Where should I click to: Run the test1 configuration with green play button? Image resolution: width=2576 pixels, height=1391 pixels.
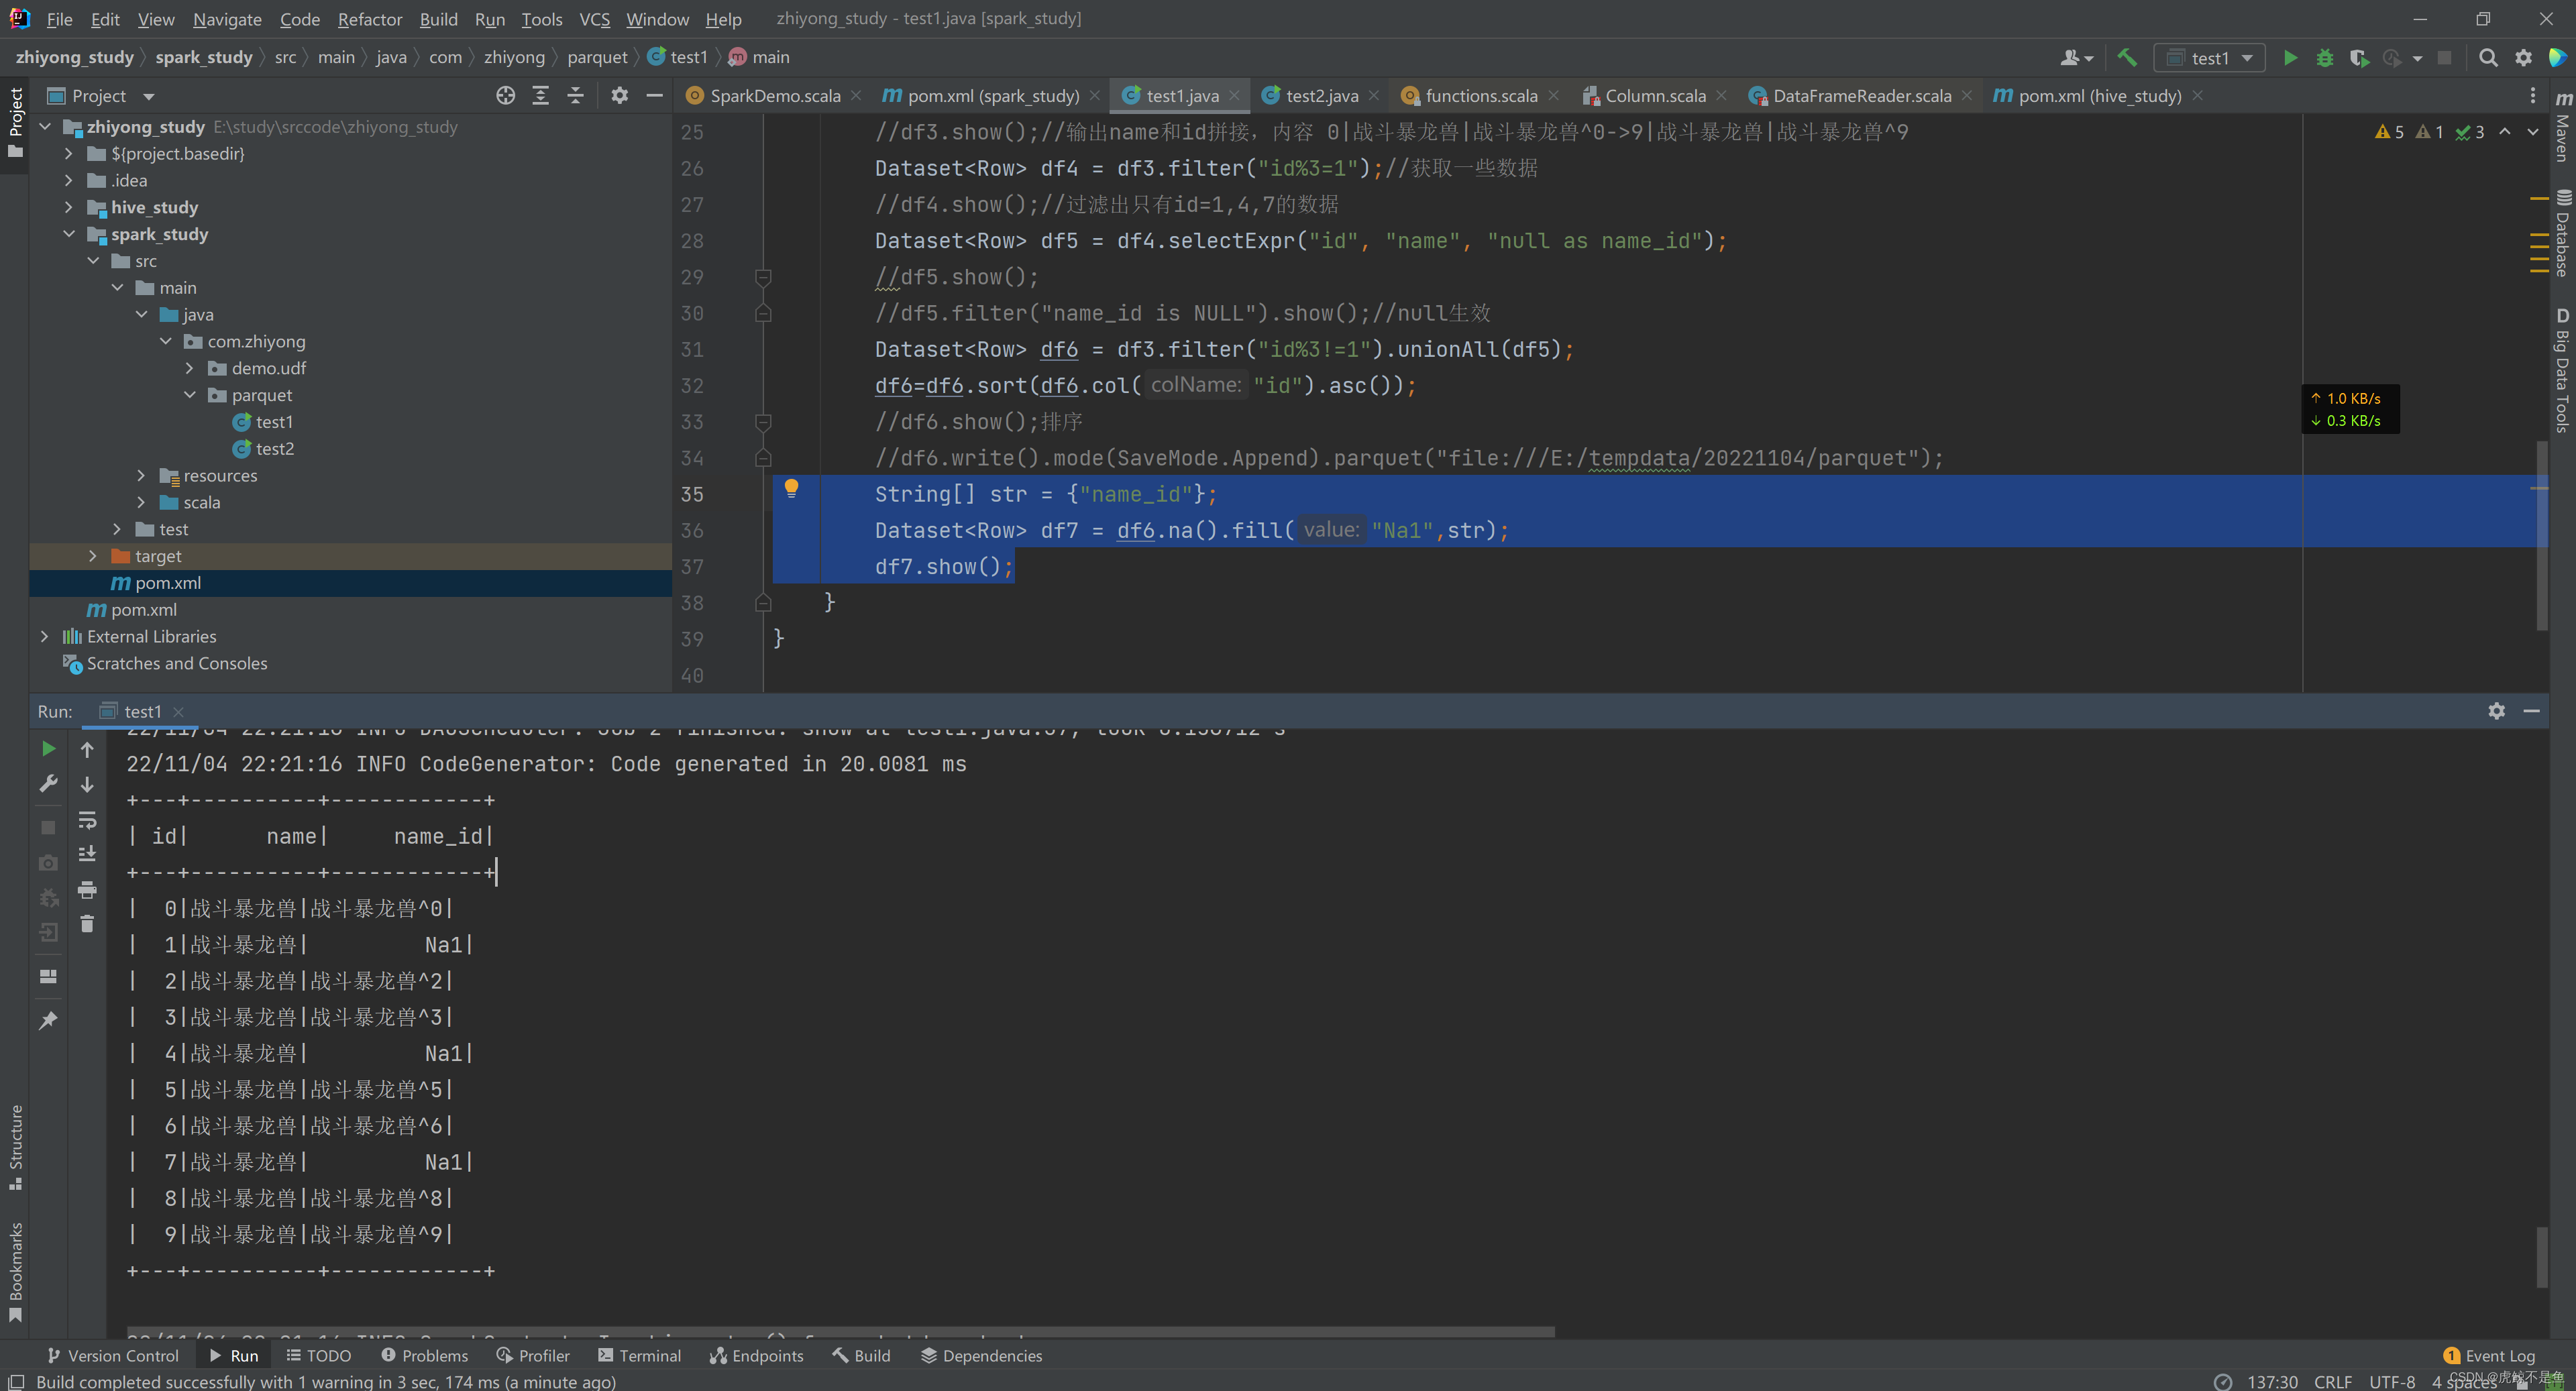point(2290,58)
